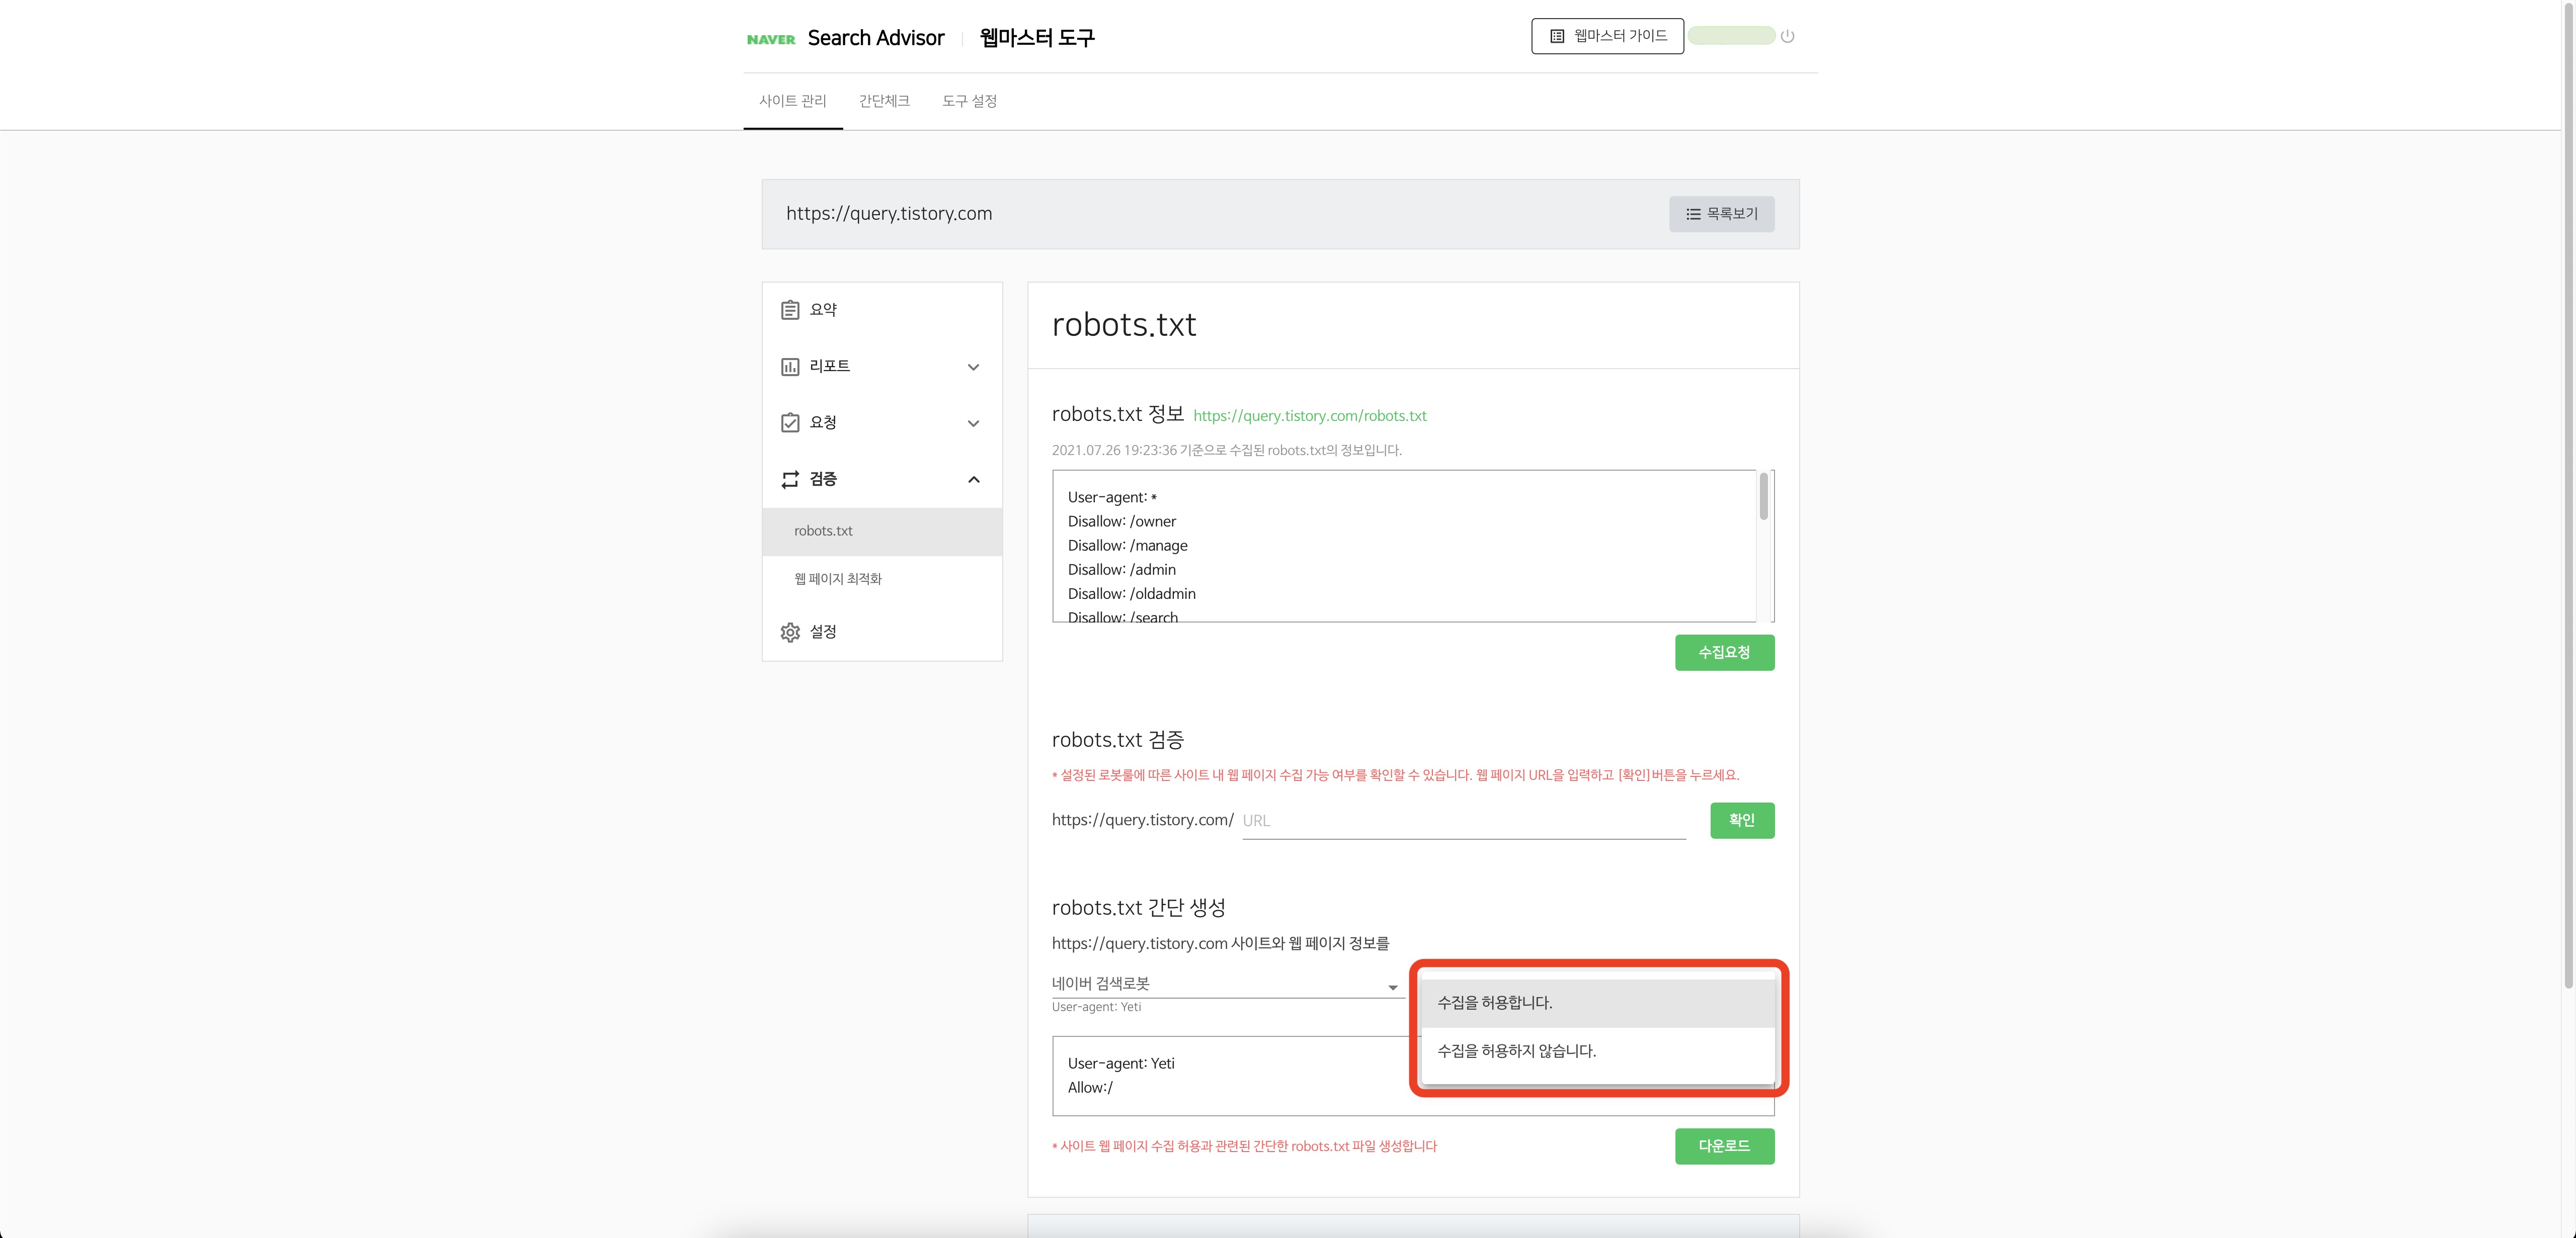Open the 웹 페이지 최적화 sidebar item
2576x1238 pixels.
(882, 580)
